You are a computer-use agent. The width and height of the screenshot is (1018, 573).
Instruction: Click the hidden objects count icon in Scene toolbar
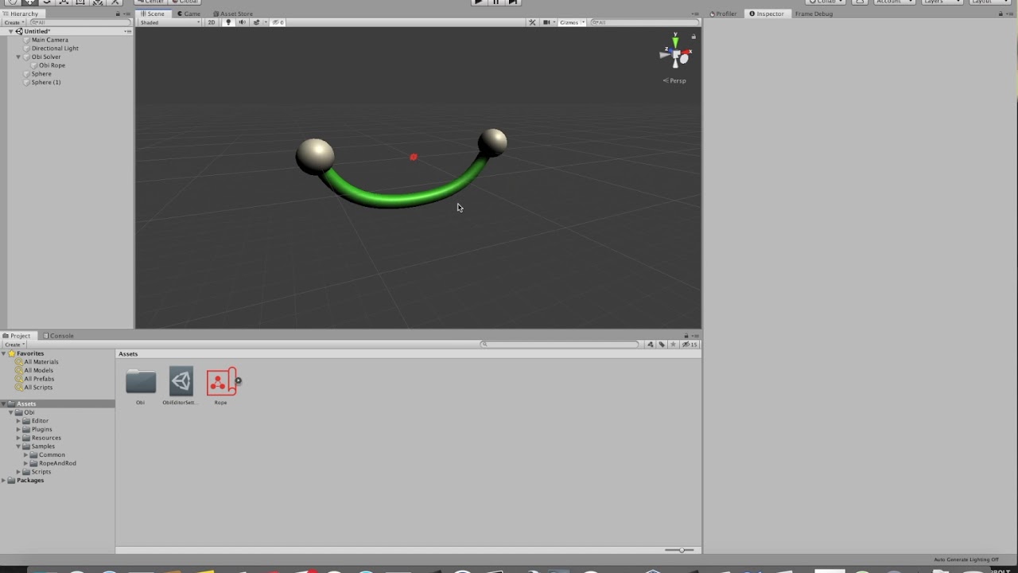278,22
